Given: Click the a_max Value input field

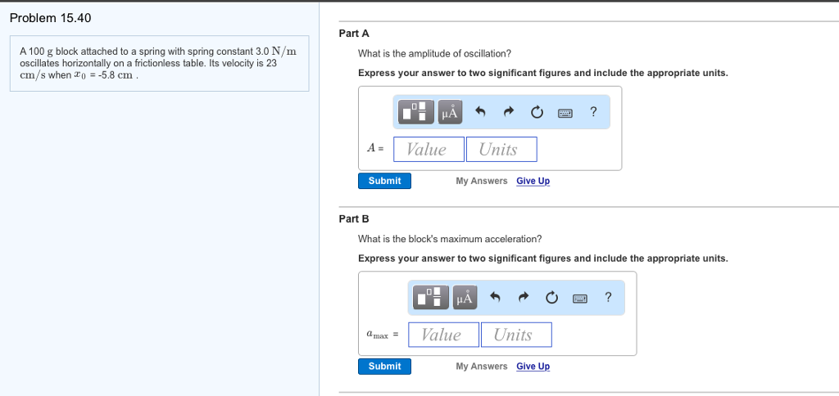Looking at the screenshot, I should pos(443,335).
